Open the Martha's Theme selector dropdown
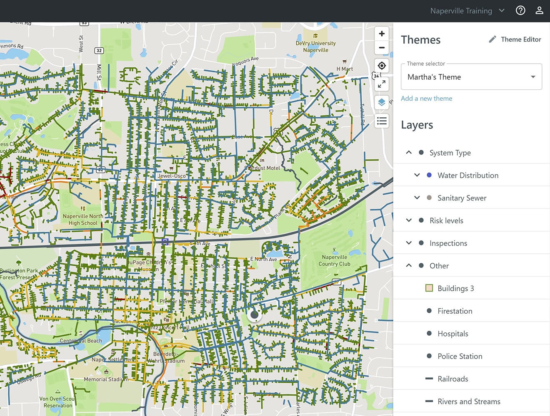The height and width of the screenshot is (416, 550). 471,77
